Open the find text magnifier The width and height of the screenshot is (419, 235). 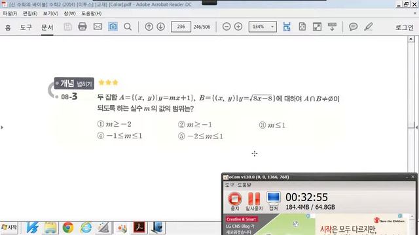click(128, 27)
